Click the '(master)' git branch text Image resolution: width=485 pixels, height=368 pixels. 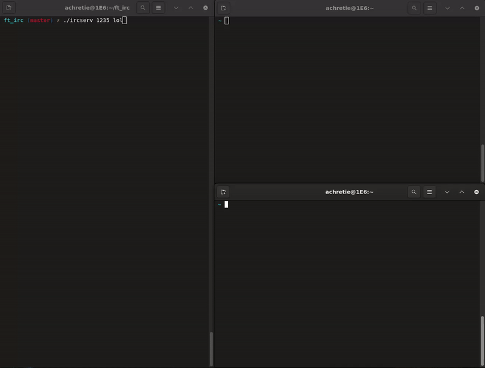40,21
